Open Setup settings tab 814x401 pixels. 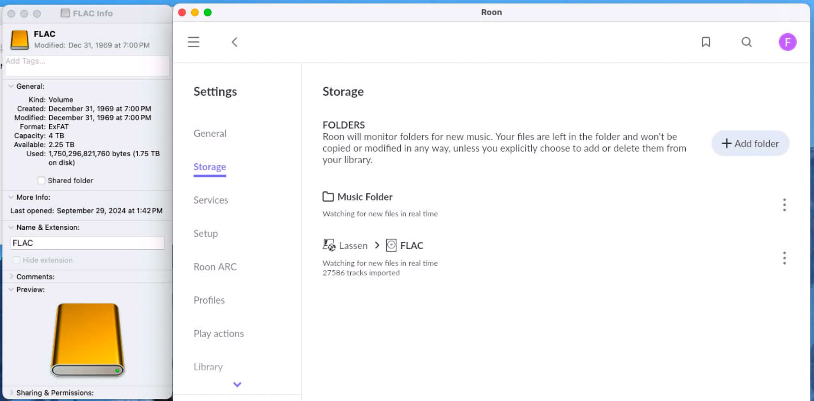pyautogui.click(x=205, y=233)
